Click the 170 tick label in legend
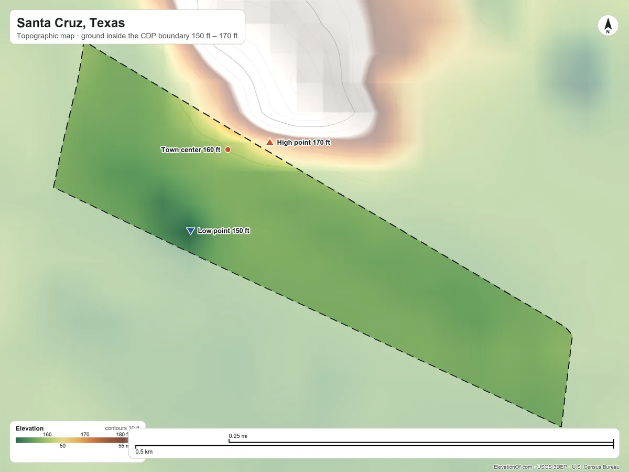629x472 pixels. pos(85,434)
